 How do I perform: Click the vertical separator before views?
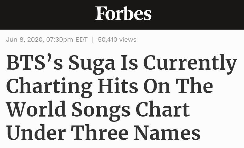click(93, 39)
